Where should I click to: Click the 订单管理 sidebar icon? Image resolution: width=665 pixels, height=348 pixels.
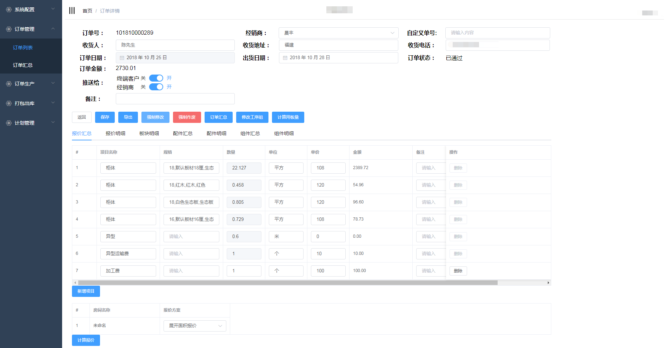click(9, 29)
